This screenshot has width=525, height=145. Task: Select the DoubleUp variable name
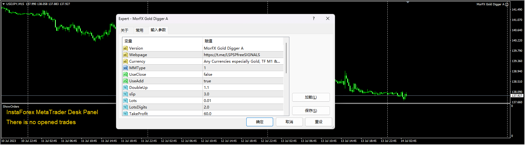click(138, 88)
